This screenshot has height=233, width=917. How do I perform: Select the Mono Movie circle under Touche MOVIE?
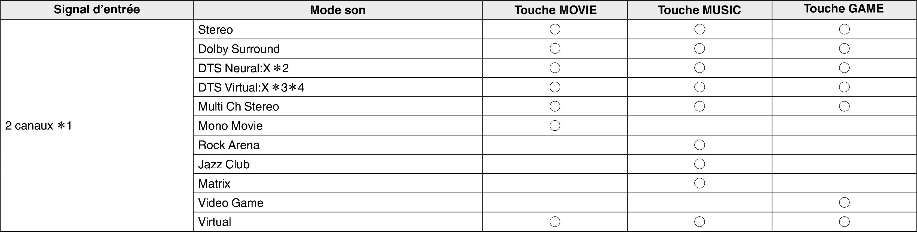pos(555,125)
